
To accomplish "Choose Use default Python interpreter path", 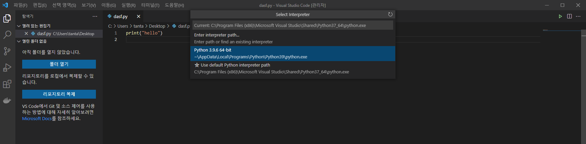I will [x=293, y=68].
